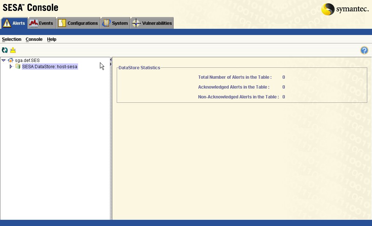Open the blue help question-mark icon
Screen dimensions: 372x226
(x=364, y=50)
